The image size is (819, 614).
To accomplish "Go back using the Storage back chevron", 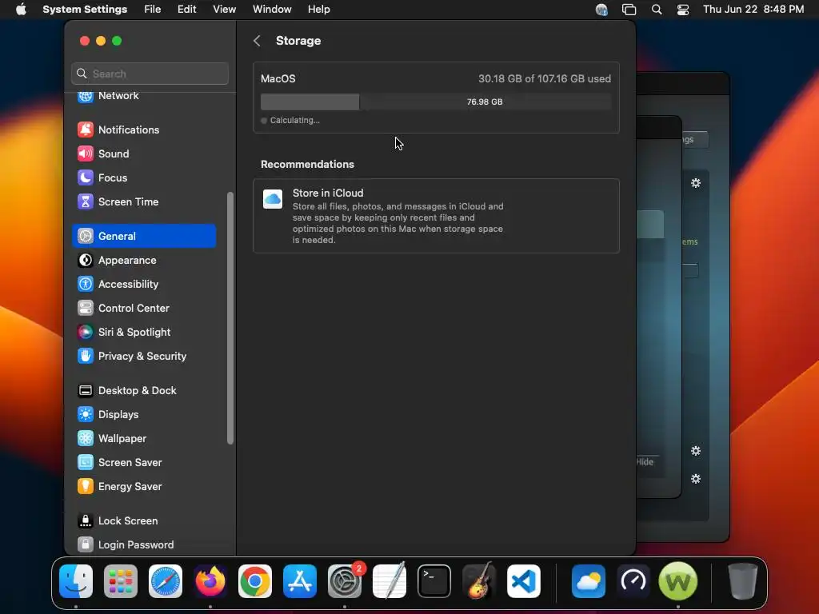I will point(257,41).
